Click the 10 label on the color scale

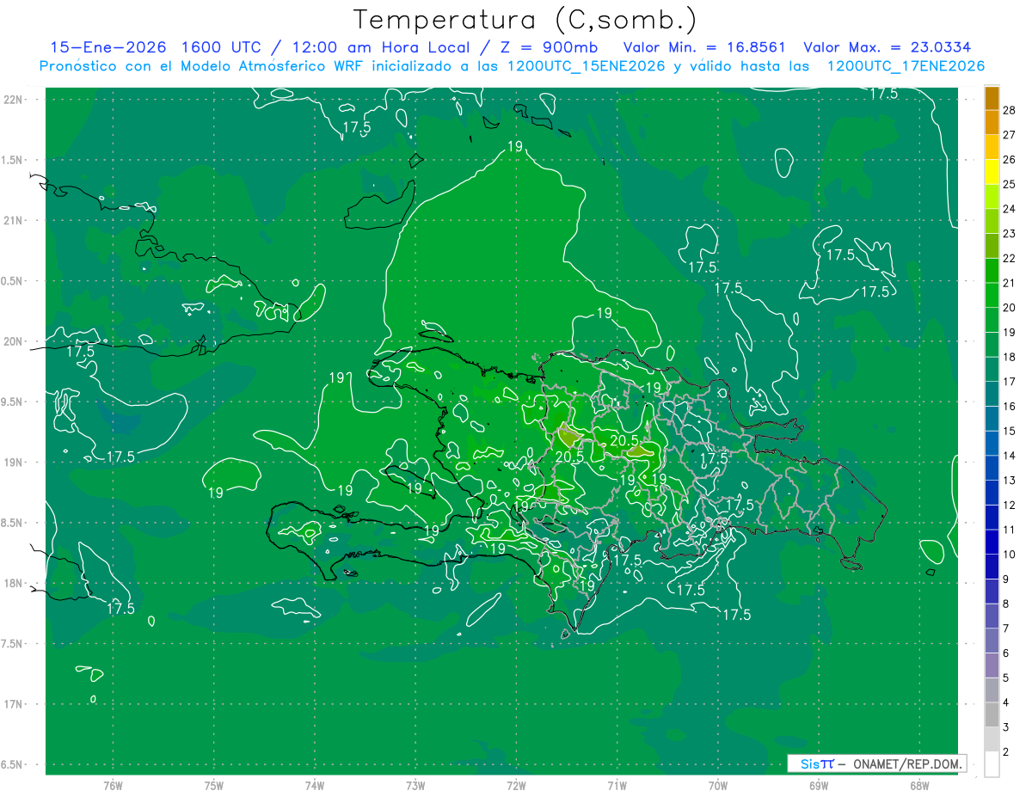point(1010,555)
